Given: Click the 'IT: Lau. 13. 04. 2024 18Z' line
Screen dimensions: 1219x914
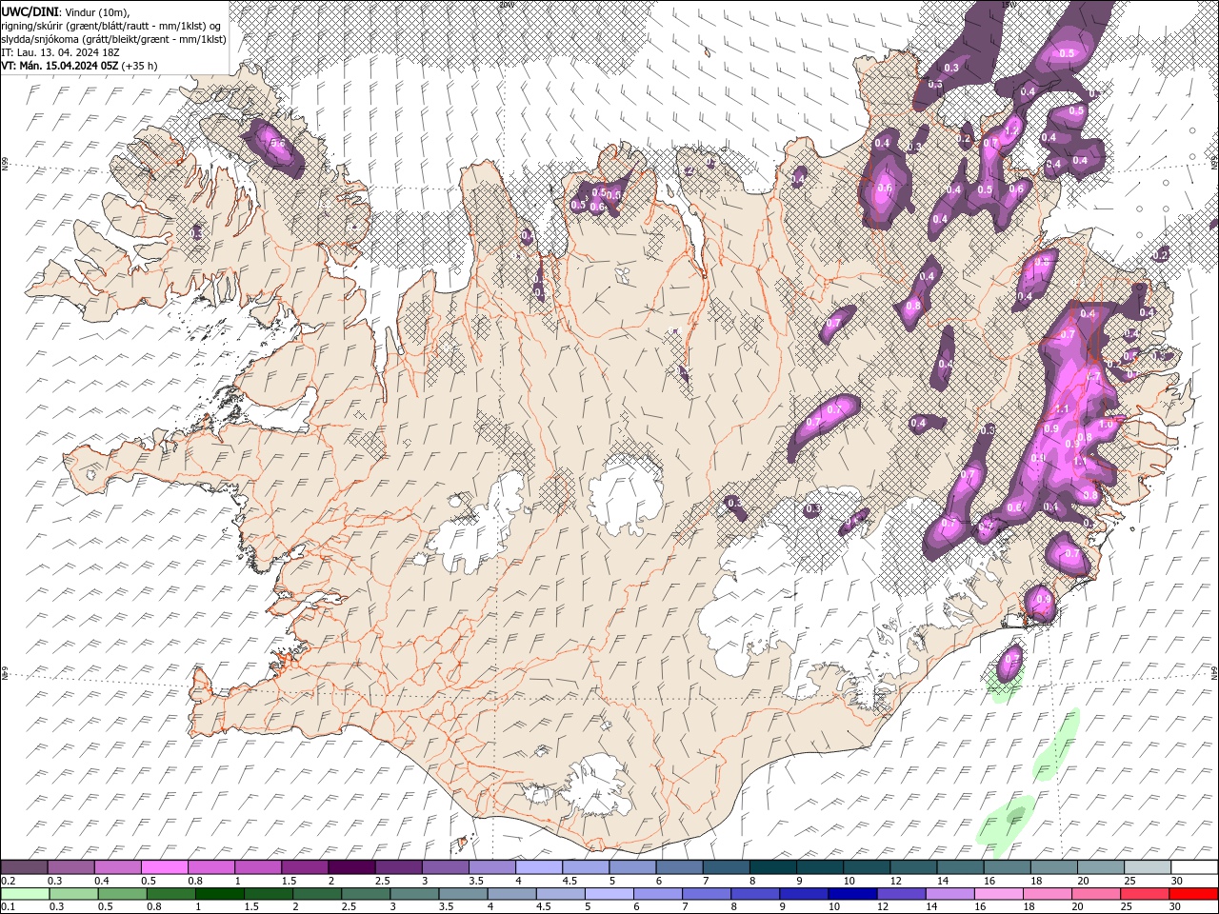Looking at the screenshot, I should 60,52.
